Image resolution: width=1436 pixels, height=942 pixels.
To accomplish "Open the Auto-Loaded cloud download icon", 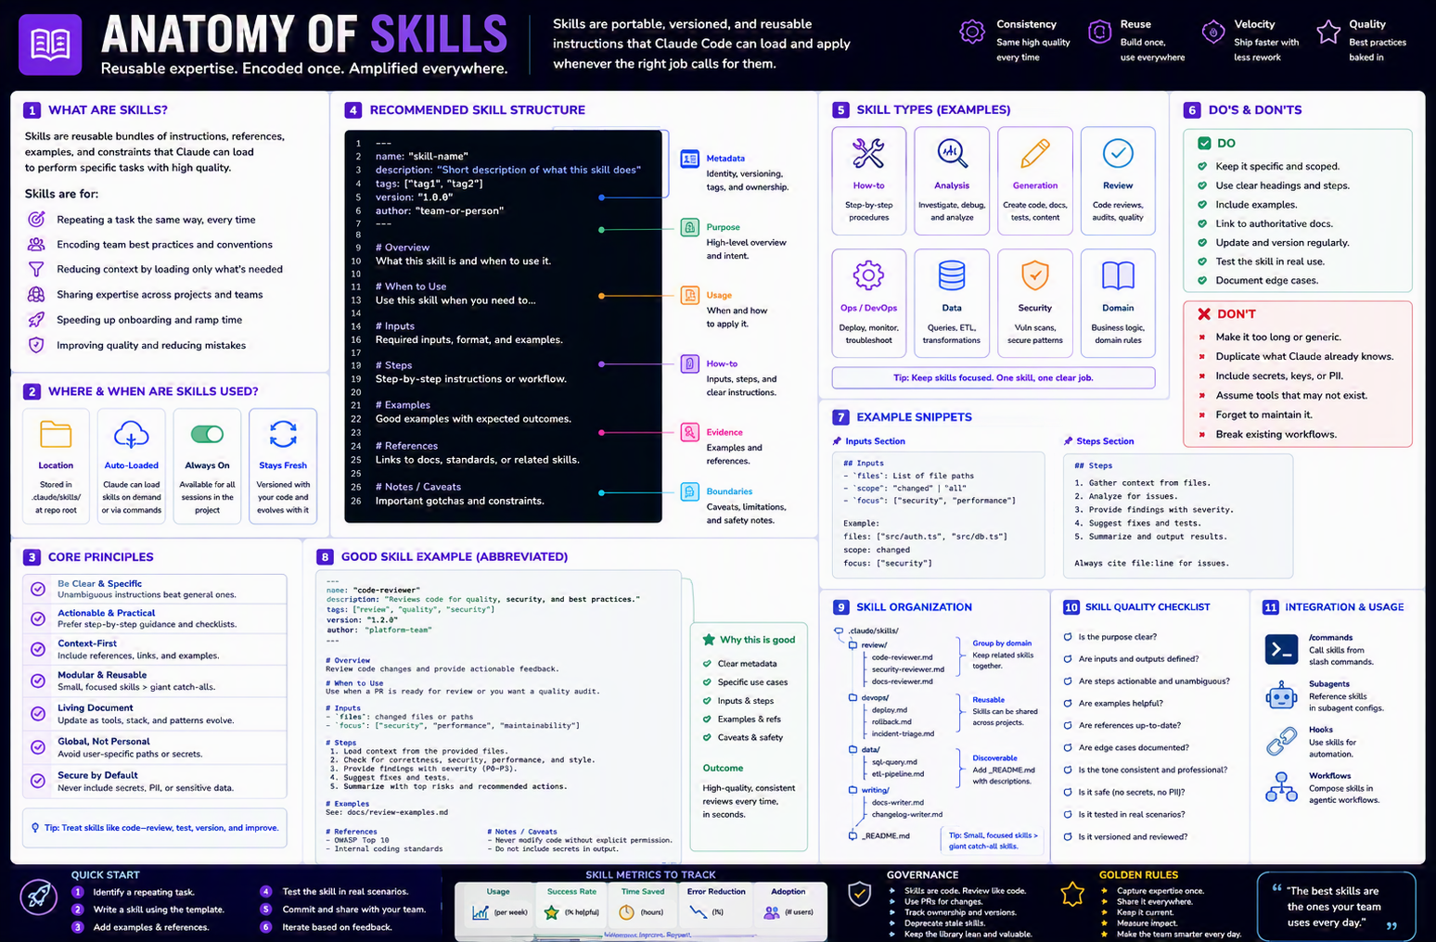I will (x=131, y=434).
